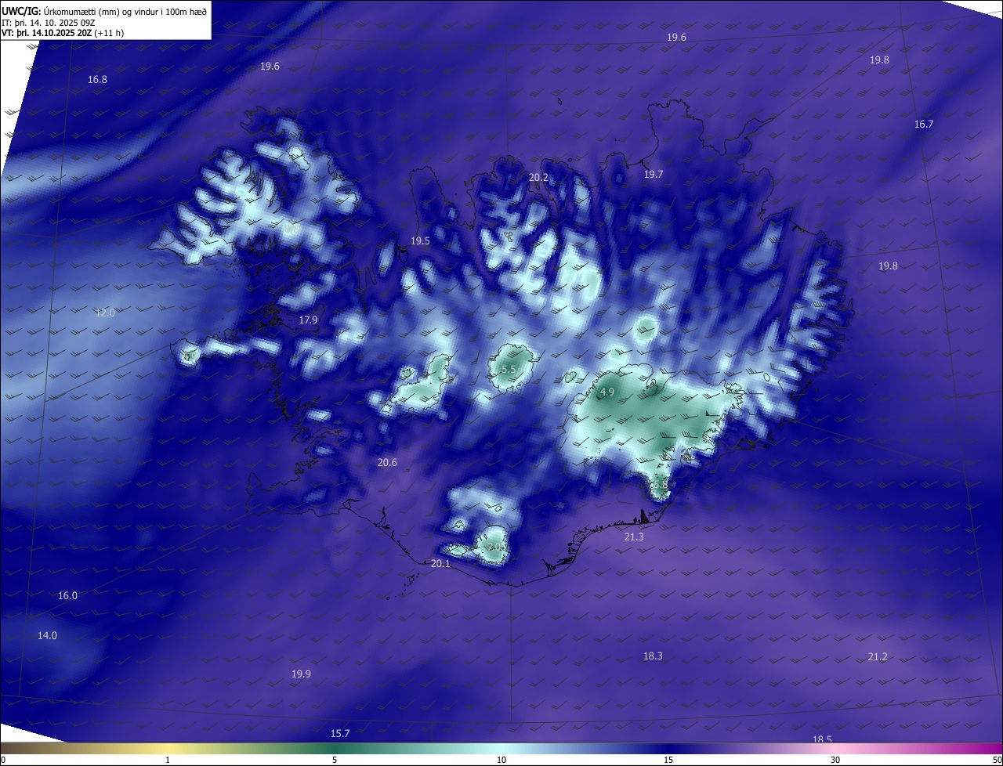Click the legend tick label 50

(x=997, y=760)
